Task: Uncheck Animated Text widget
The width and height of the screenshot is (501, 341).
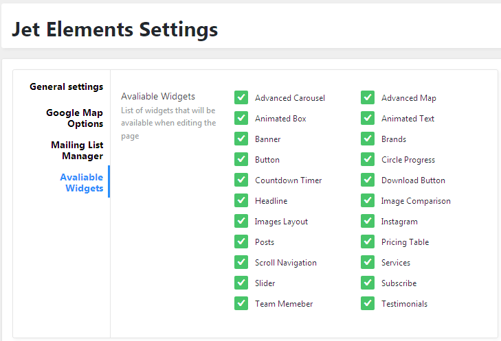Action: (x=368, y=118)
